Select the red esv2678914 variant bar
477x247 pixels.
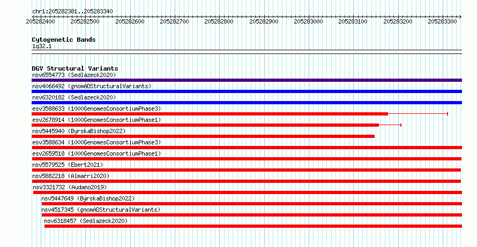[x=205, y=125]
